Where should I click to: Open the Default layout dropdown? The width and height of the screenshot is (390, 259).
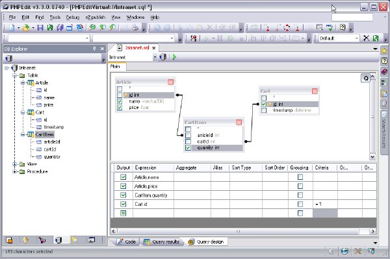click(357, 38)
